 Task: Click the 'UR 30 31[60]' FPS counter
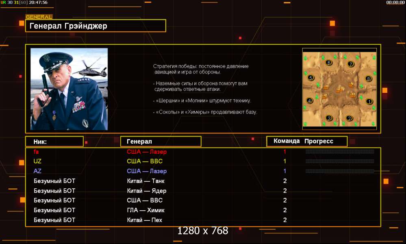pyautogui.click(x=14, y=2)
